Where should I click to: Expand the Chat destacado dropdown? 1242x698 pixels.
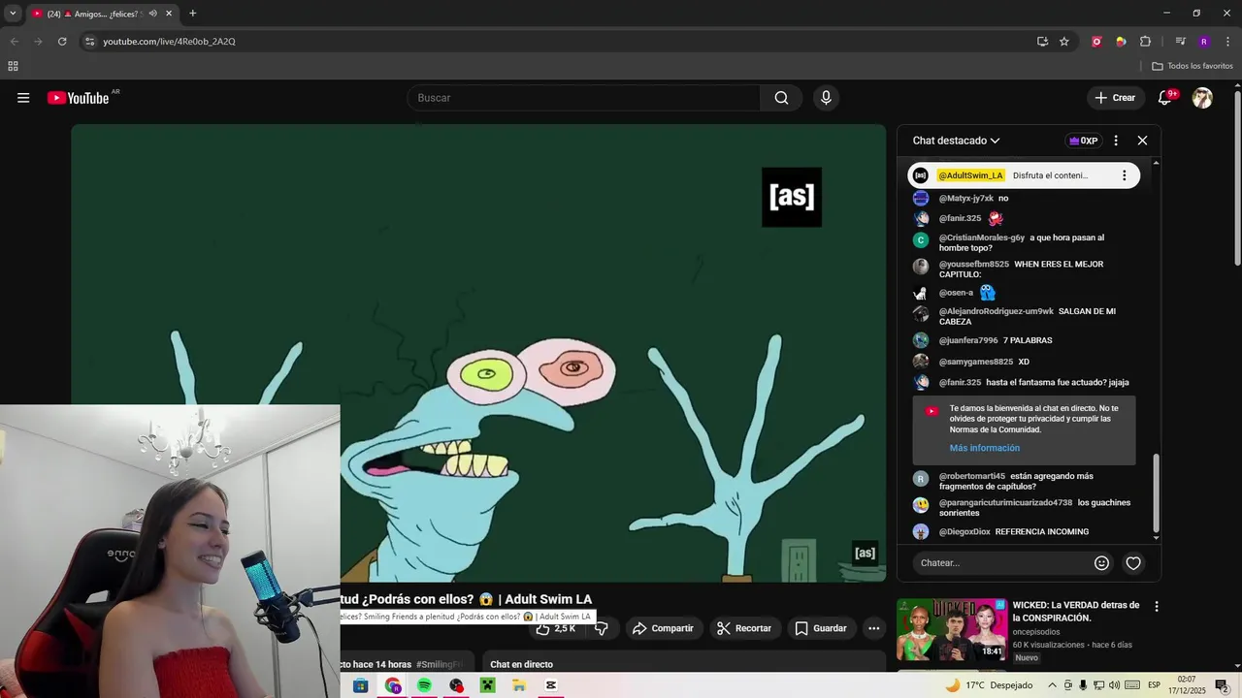click(x=956, y=141)
